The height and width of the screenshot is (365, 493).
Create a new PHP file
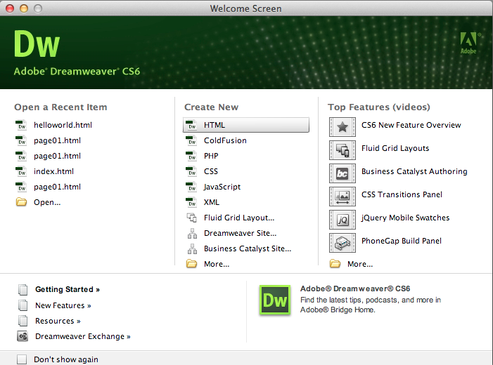211,156
